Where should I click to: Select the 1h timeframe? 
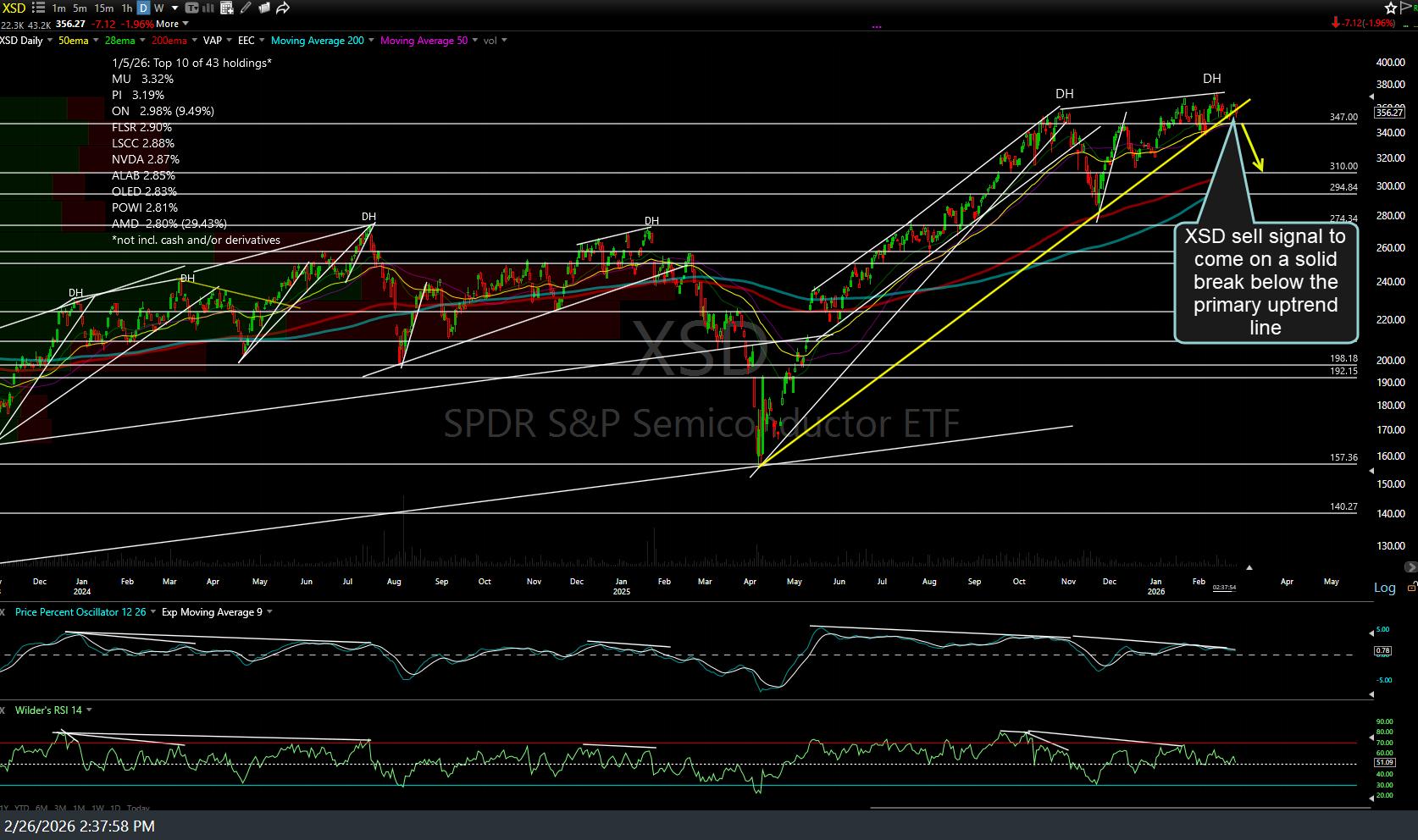[126, 8]
